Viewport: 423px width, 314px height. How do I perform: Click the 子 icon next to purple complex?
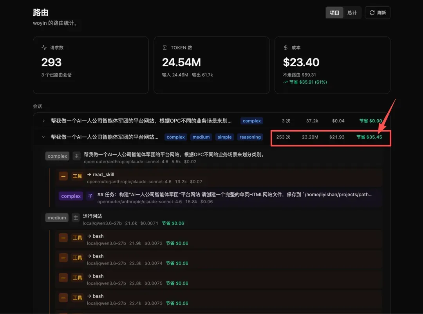[x=90, y=196]
